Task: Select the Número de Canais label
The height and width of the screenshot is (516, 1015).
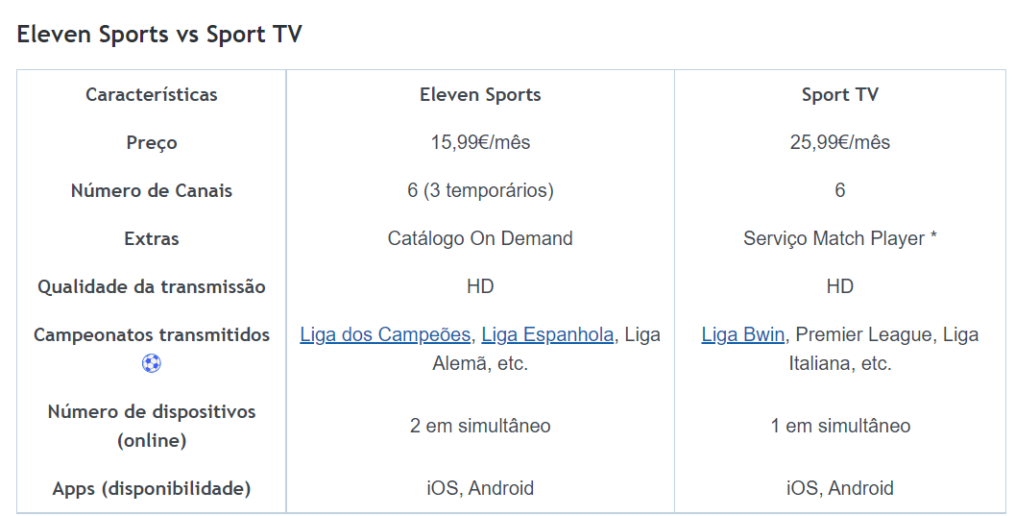Action: coord(152,190)
